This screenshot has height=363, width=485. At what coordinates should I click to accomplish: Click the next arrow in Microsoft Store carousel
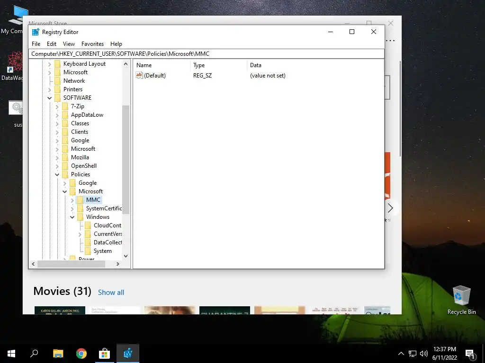click(x=390, y=208)
